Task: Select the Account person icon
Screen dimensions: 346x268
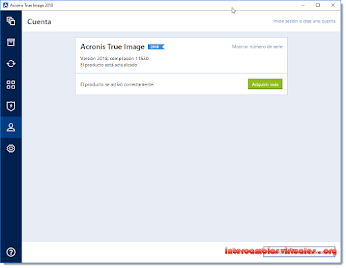Action: click(11, 127)
